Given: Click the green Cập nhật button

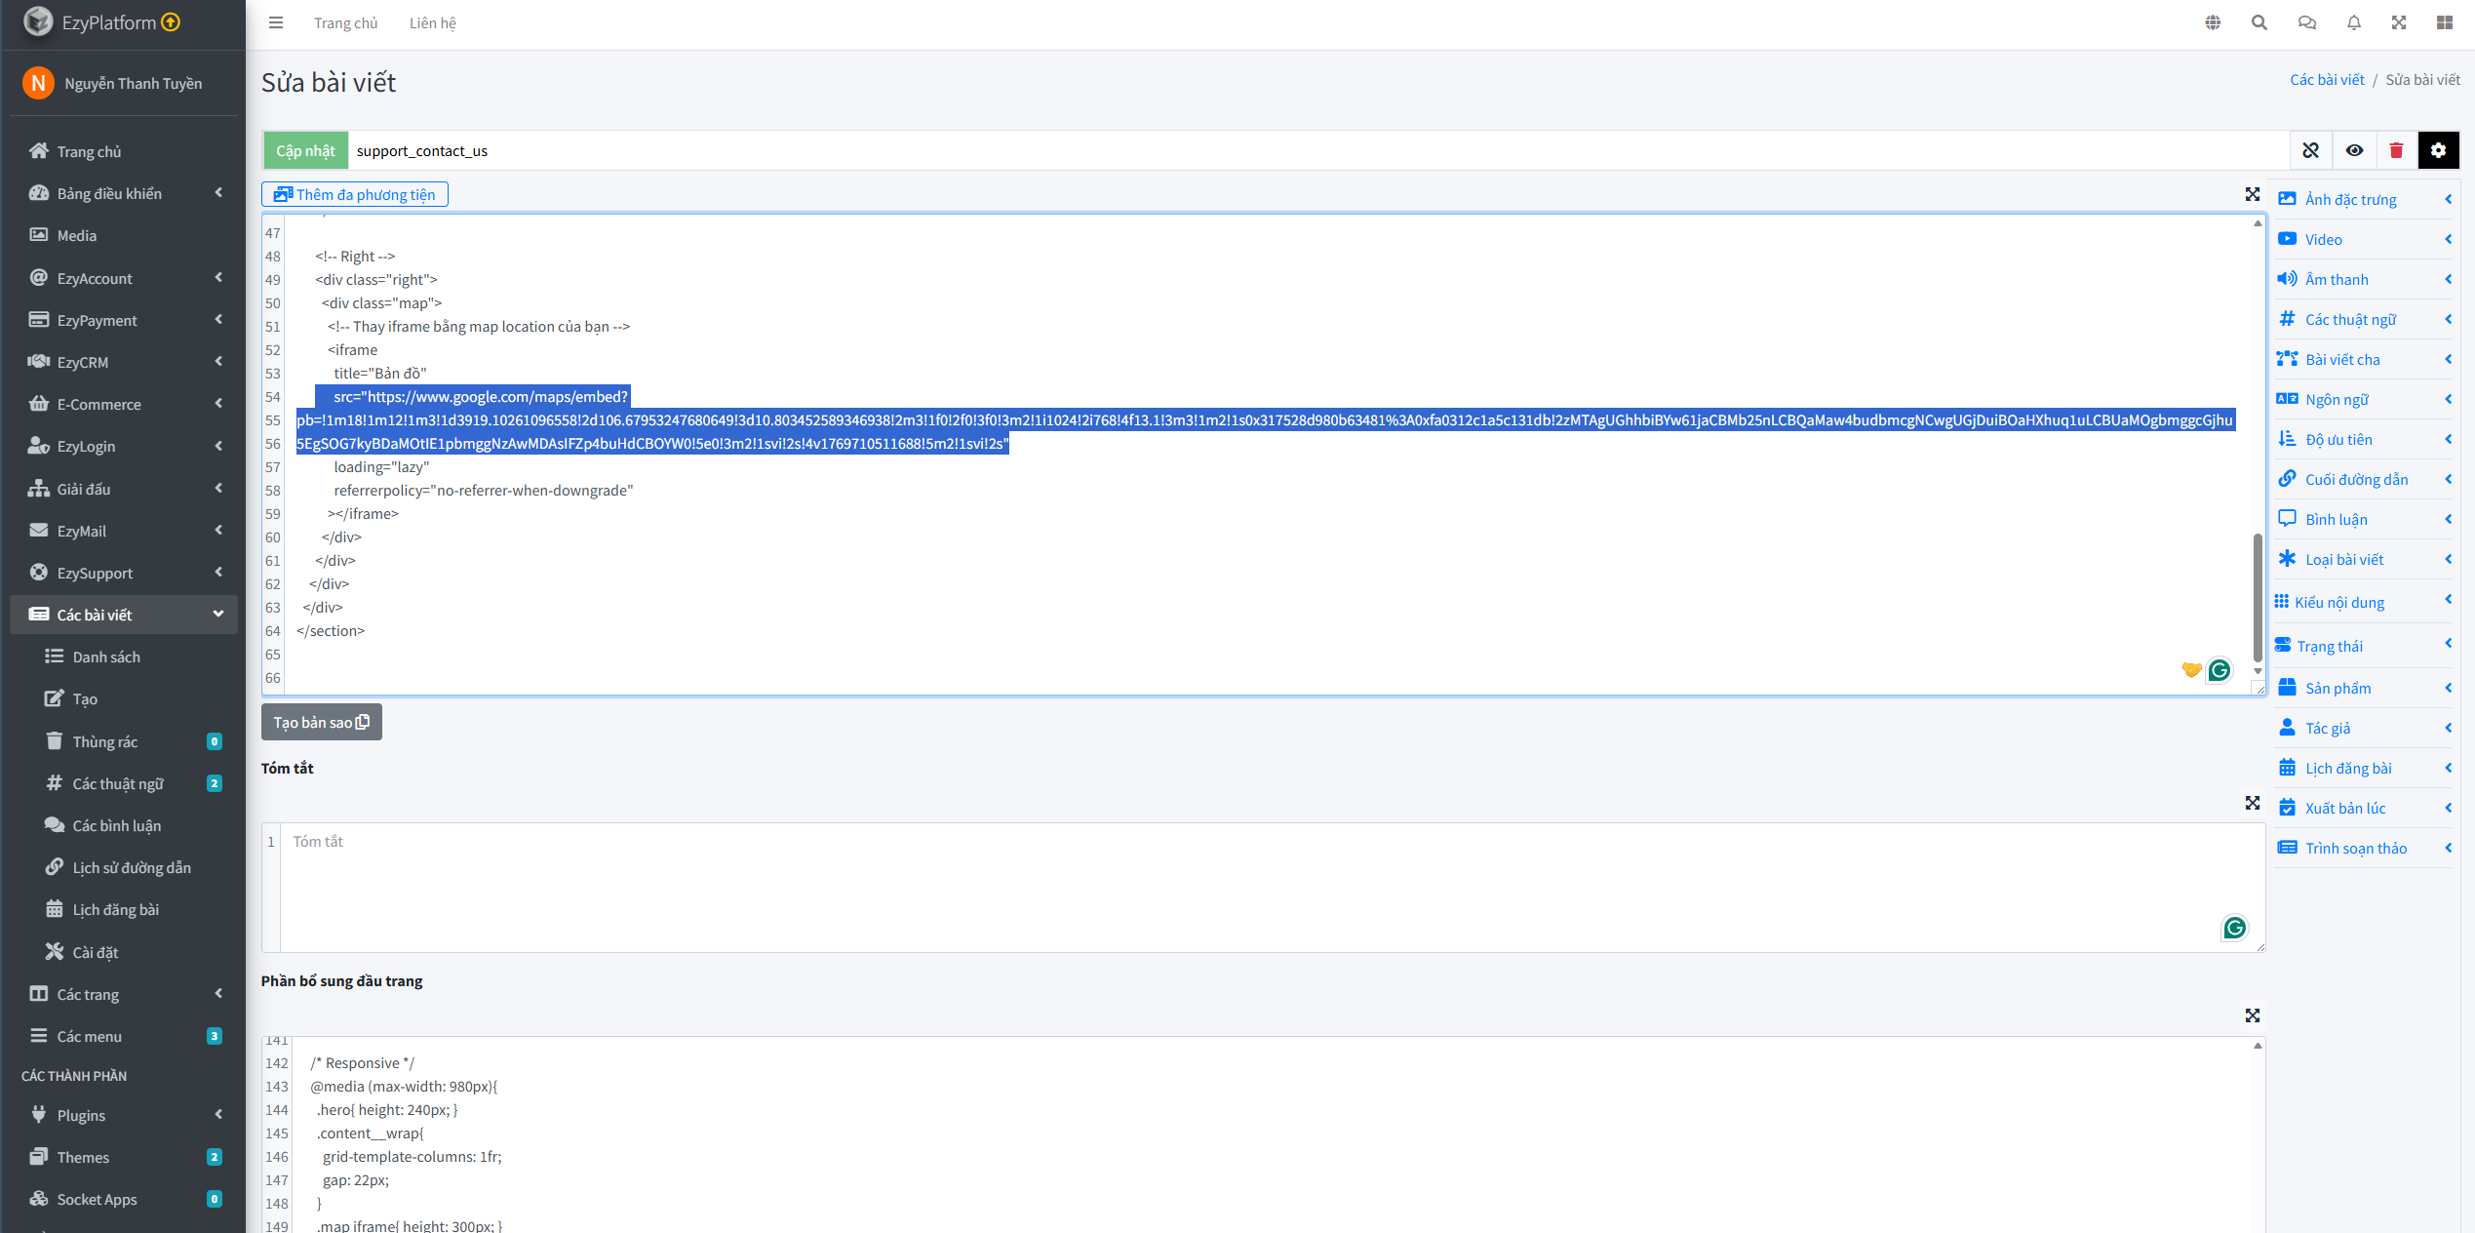Looking at the screenshot, I should [x=305, y=150].
